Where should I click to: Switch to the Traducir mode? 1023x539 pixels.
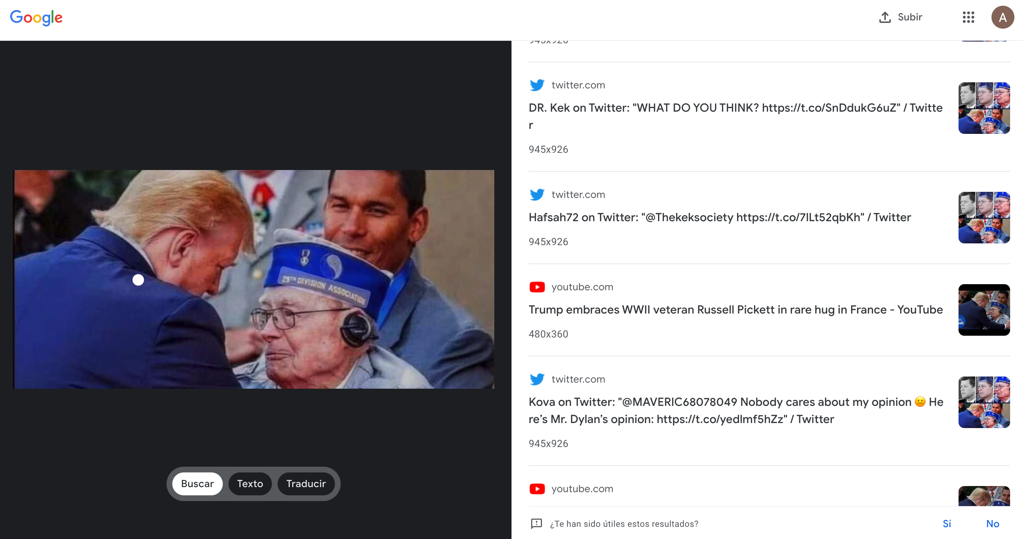306,484
